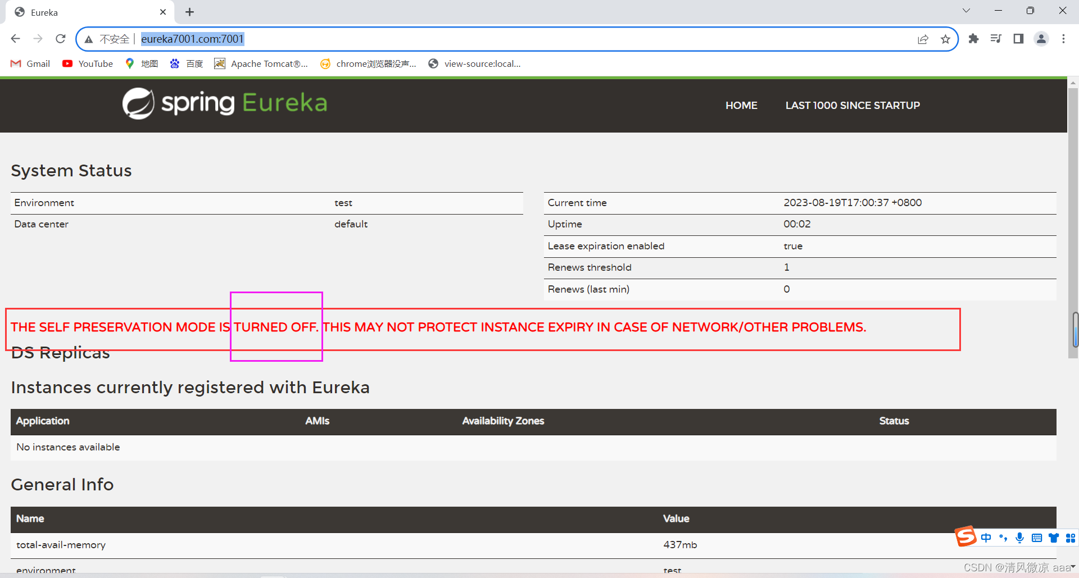The image size is (1079, 578).
Task: Open a new browser tab
Action: (x=190, y=12)
